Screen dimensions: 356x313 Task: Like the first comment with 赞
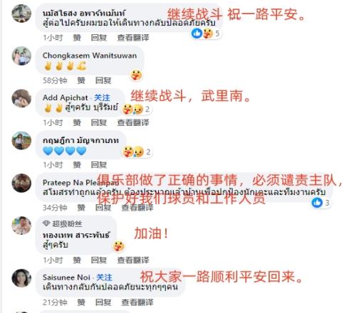(77, 38)
